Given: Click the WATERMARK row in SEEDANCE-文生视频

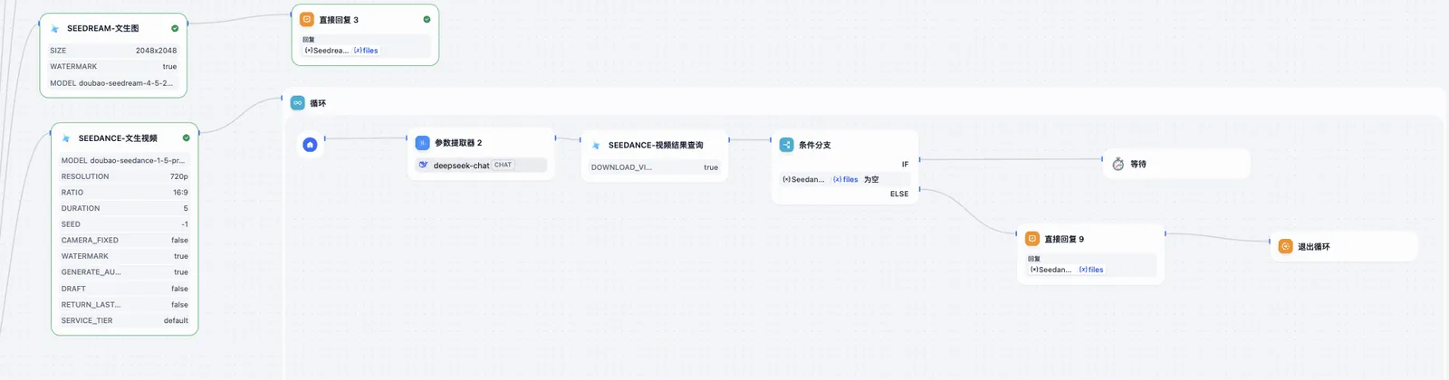Looking at the screenshot, I should [x=125, y=256].
